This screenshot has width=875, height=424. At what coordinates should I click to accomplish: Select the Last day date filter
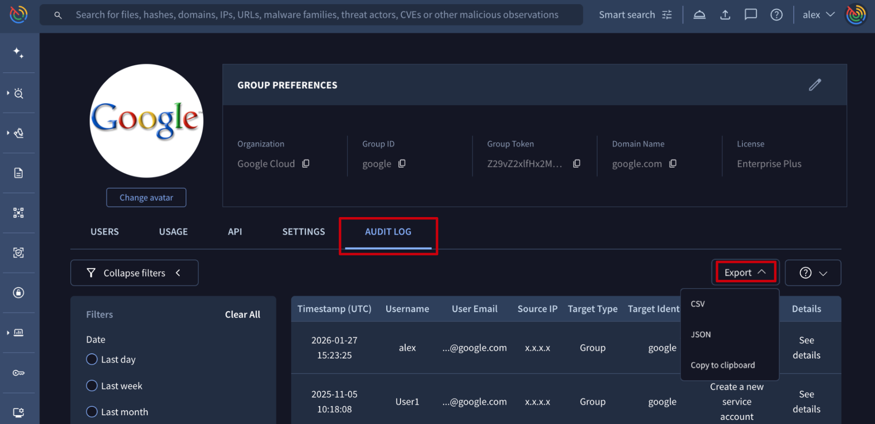click(x=92, y=359)
